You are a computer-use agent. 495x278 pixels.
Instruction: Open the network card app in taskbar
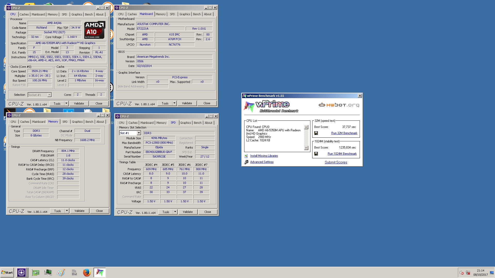tap(35, 272)
